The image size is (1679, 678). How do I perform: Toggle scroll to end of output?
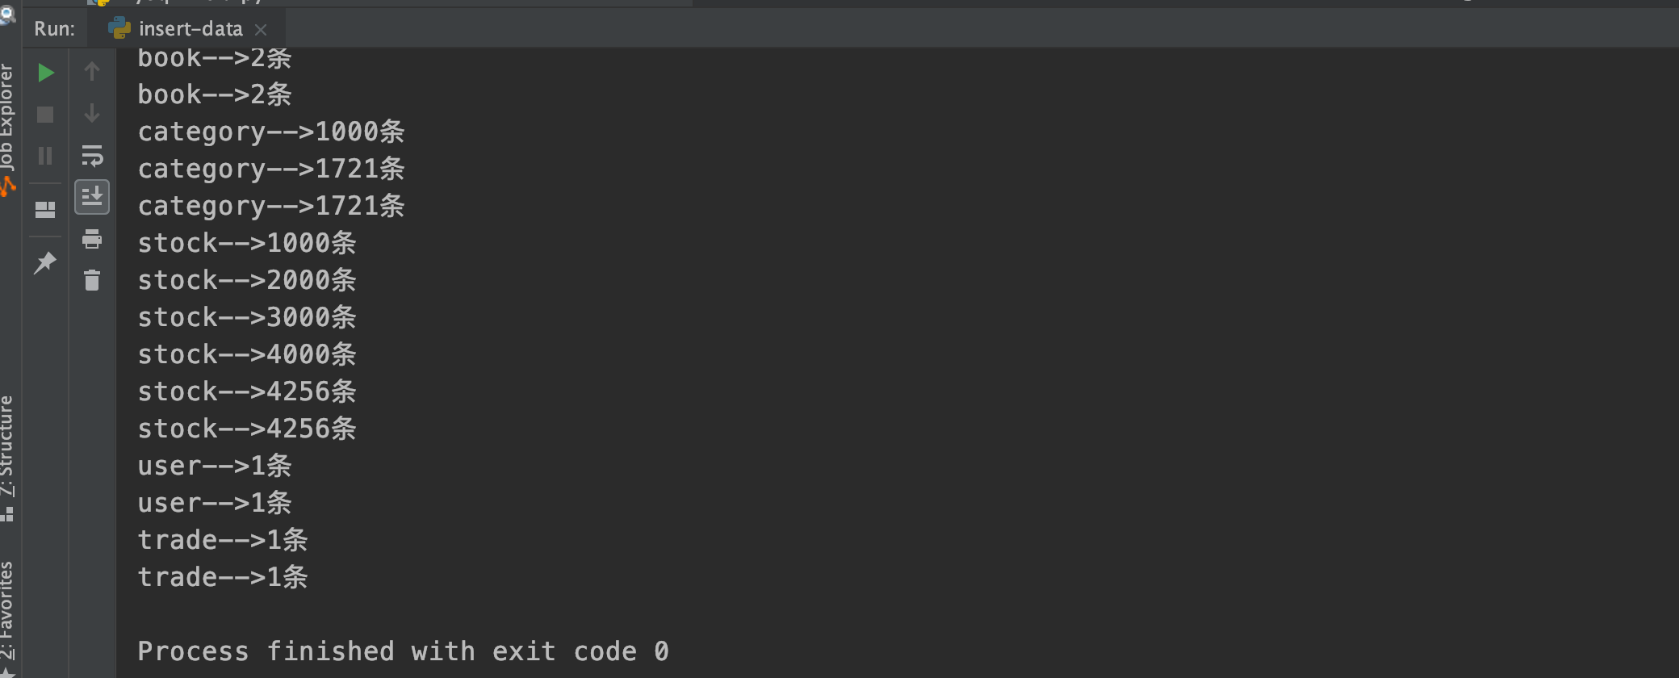pyautogui.click(x=92, y=197)
